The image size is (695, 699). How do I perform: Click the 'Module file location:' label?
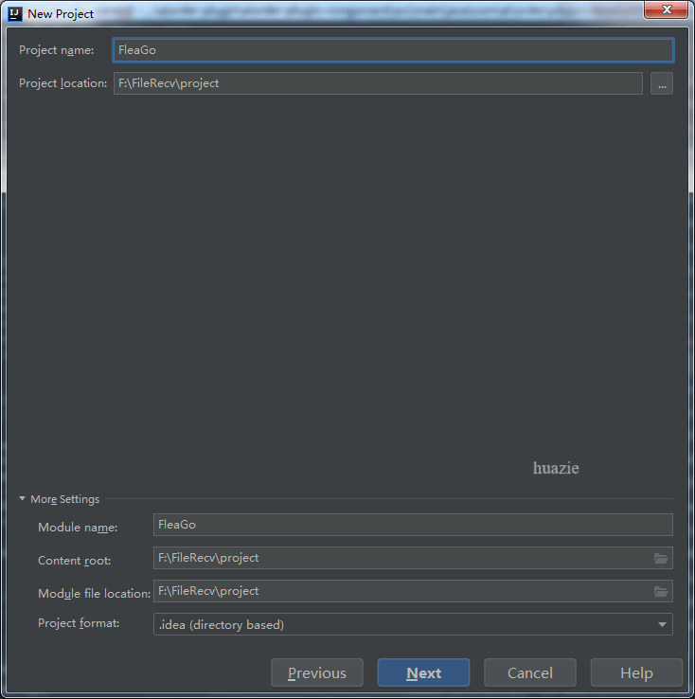[x=94, y=594]
